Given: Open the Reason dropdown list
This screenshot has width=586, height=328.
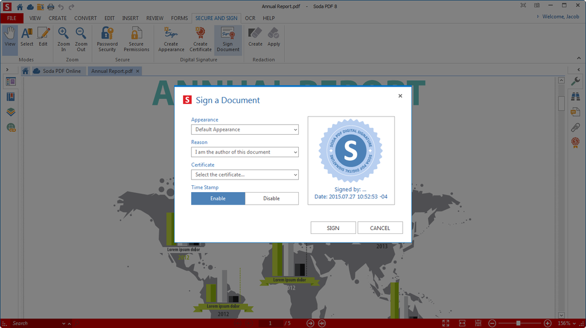Looking at the screenshot, I should (245, 152).
